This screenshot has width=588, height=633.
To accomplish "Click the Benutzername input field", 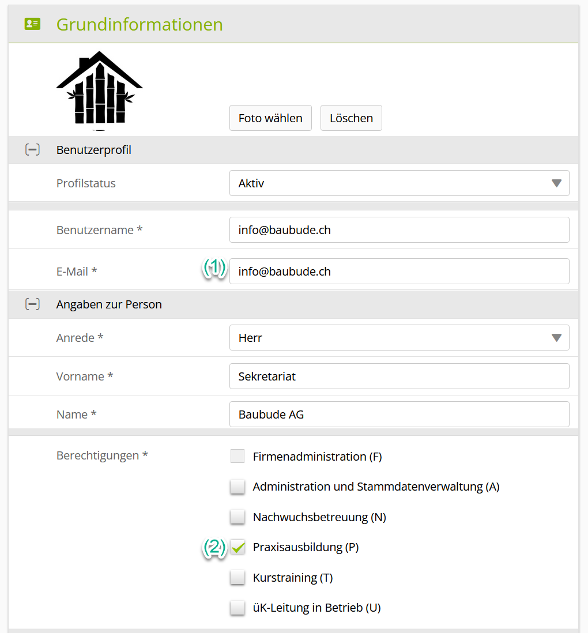I will pos(399,230).
